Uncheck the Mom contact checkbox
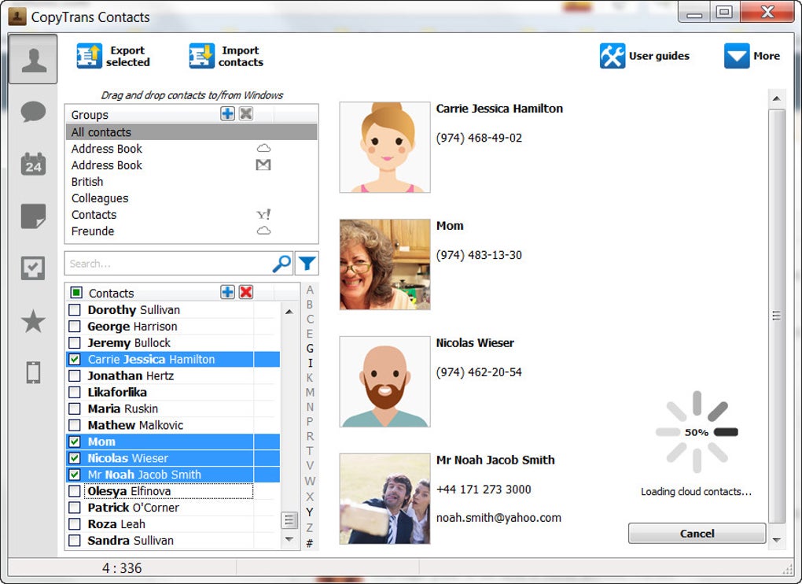The width and height of the screenshot is (802, 584). tap(75, 442)
